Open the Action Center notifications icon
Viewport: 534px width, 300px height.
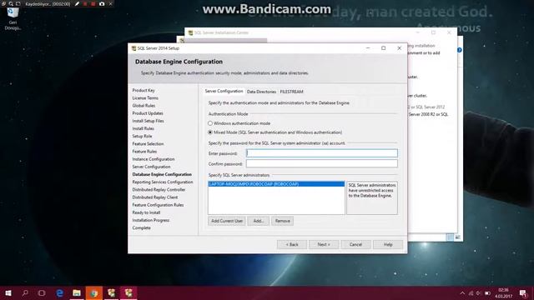523,292
